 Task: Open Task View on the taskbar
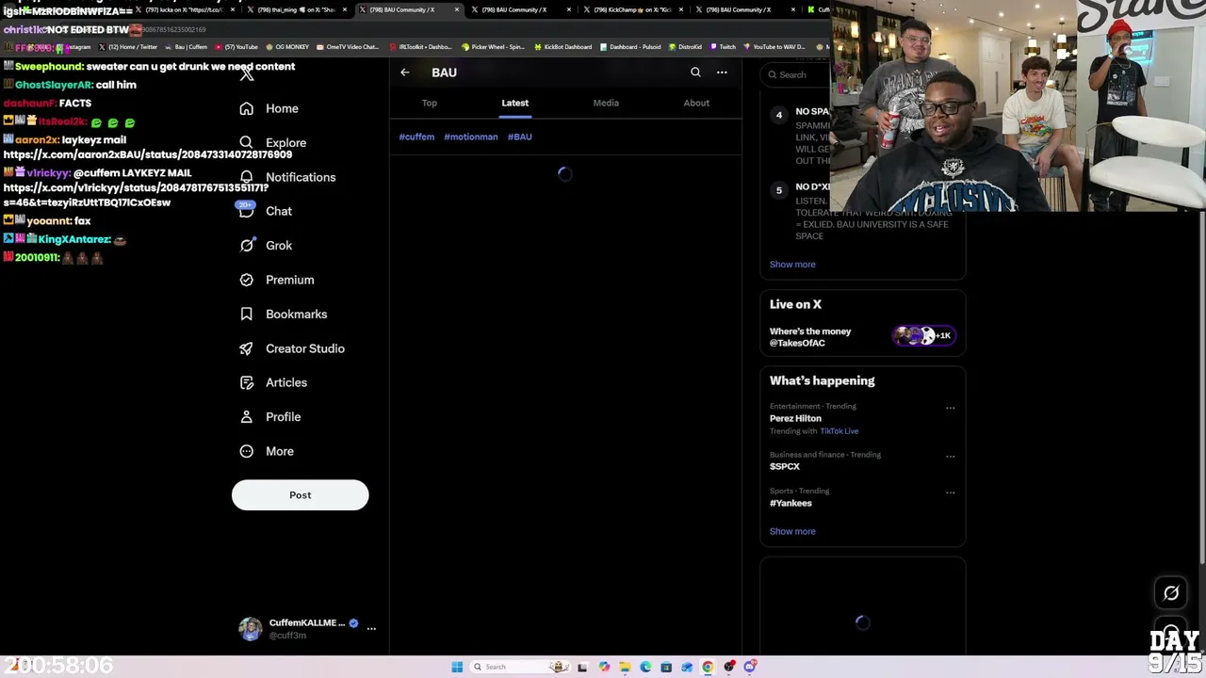pyautogui.click(x=582, y=667)
